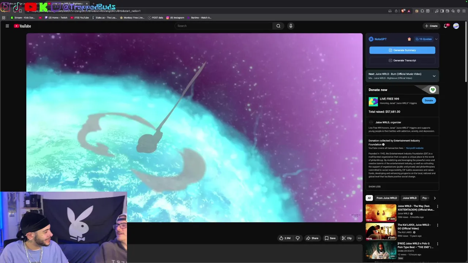Screen dimensions: 468x263
Task: Close the Juice WRLD Righteous tab
Action: tap(87, 4)
